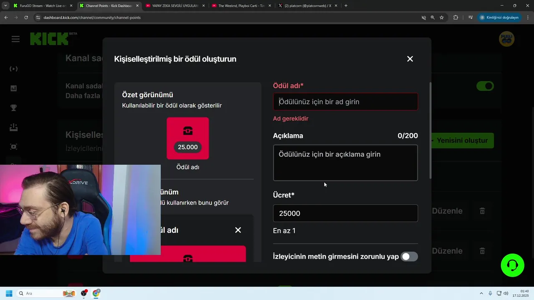Open the tab search dropdown arrow

coord(5,6)
